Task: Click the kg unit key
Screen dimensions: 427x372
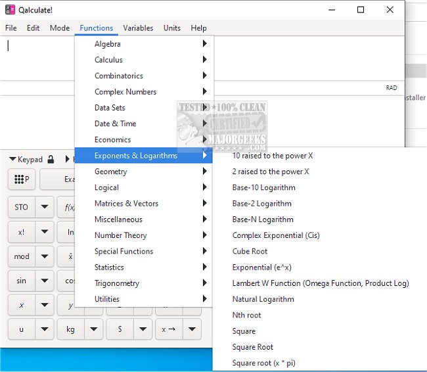Action: (71, 329)
